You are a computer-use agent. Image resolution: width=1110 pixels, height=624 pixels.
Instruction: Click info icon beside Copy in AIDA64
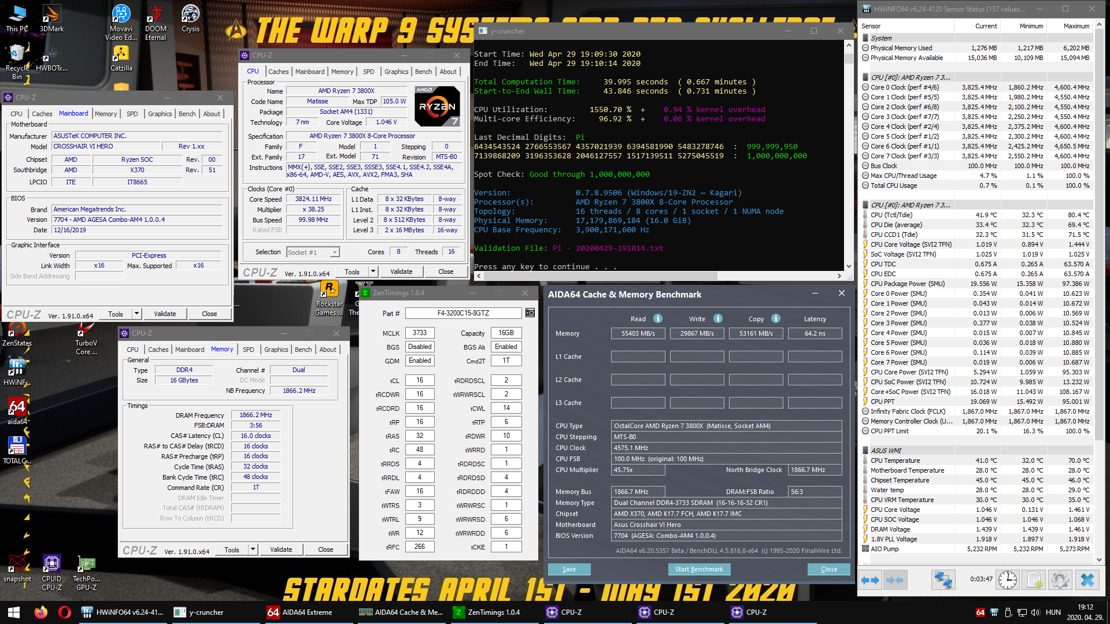[776, 318]
